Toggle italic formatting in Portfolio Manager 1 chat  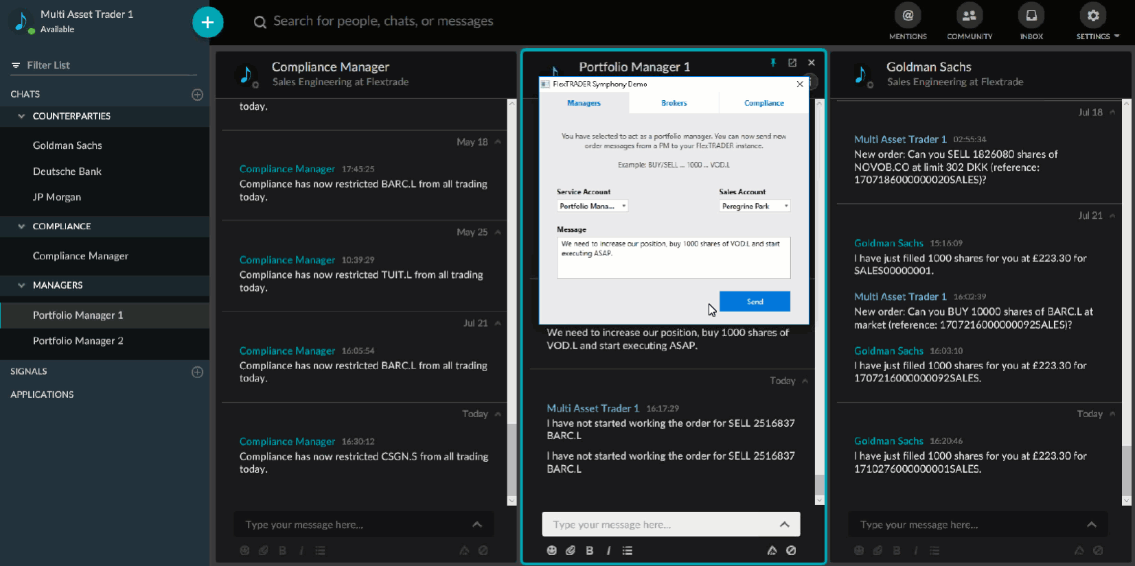click(608, 550)
